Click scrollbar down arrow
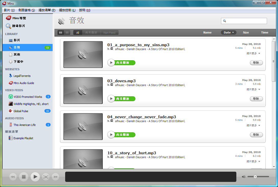This screenshot has width=278, height=187. tap(274, 167)
